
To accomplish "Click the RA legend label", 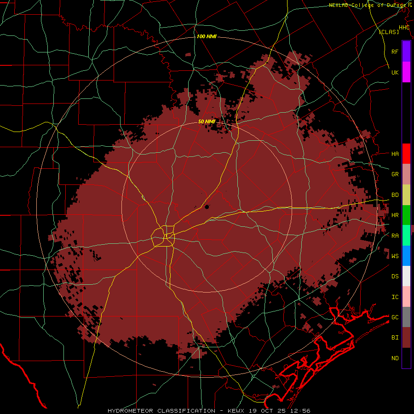I will (x=395, y=236).
